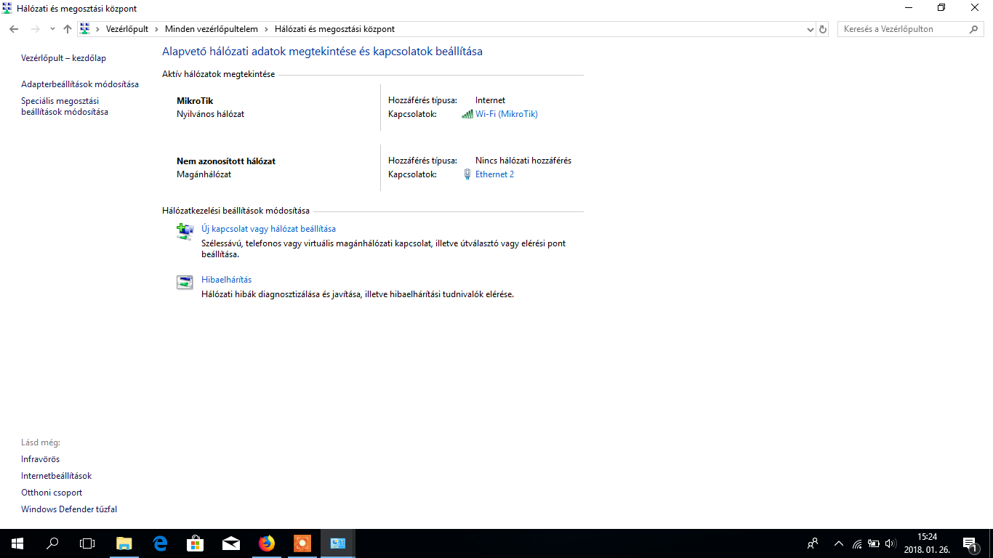Viewport: 993px width, 558px height.
Task: Open the Action Center notifications icon
Action: [969, 543]
